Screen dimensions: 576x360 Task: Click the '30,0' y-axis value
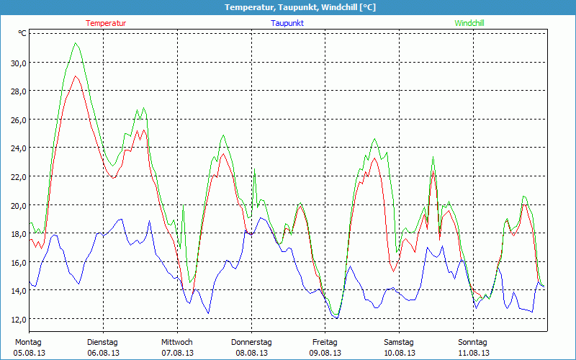click(x=19, y=63)
